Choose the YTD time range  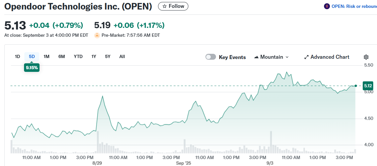(78, 56)
